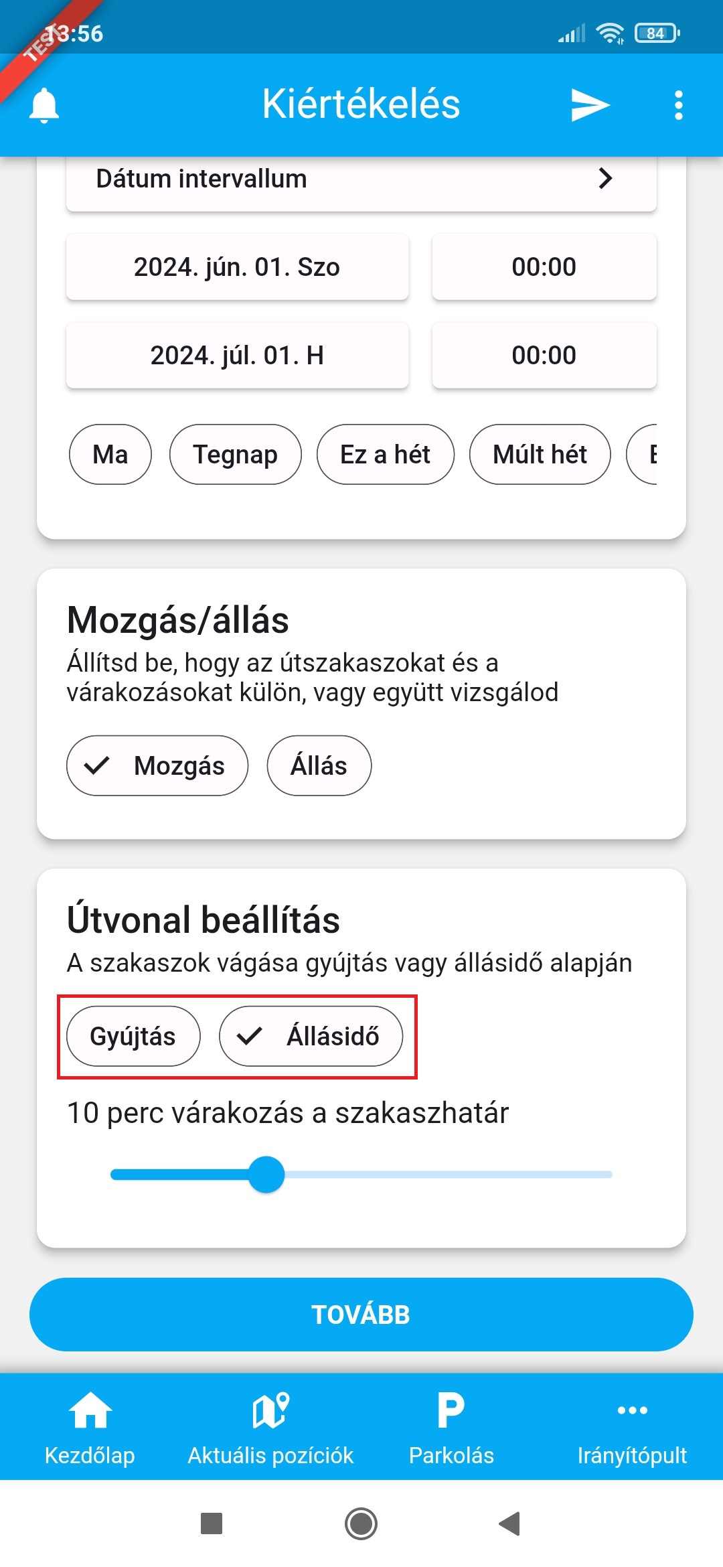723x1567 pixels.
Task: Open the three-dot overflow menu
Action: (678, 105)
